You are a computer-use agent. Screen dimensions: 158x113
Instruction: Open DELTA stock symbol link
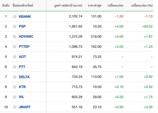click(x=24, y=77)
